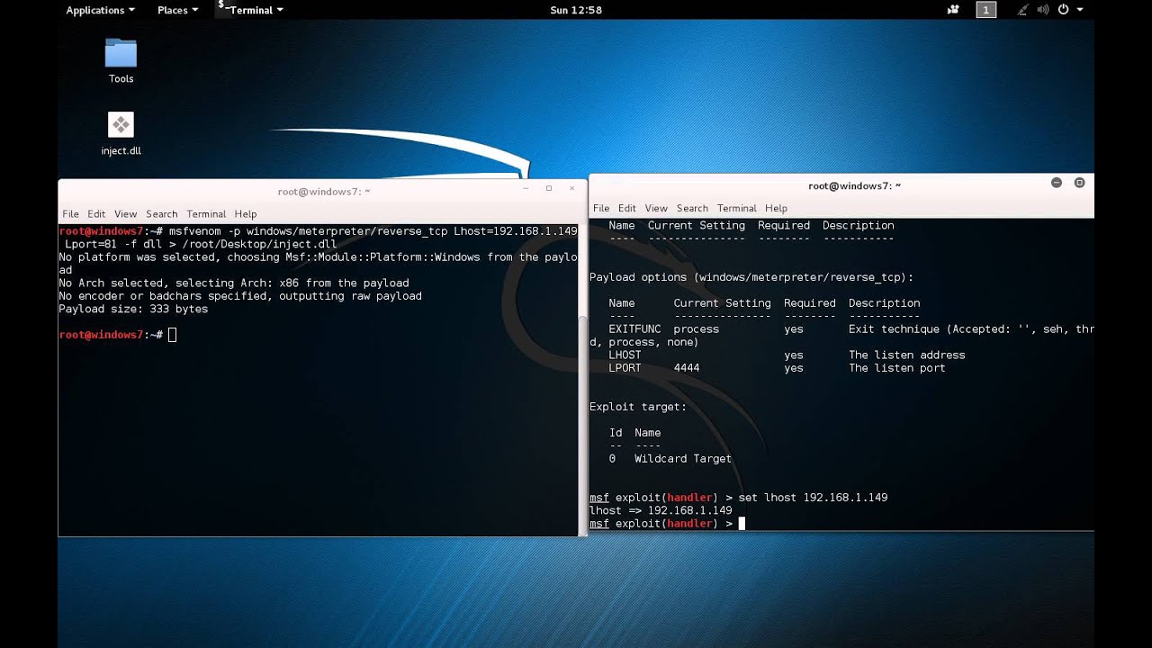Viewport: 1152px width, 648px height.
Task: Click "The listen address" description
Action: tap(906, 355)
